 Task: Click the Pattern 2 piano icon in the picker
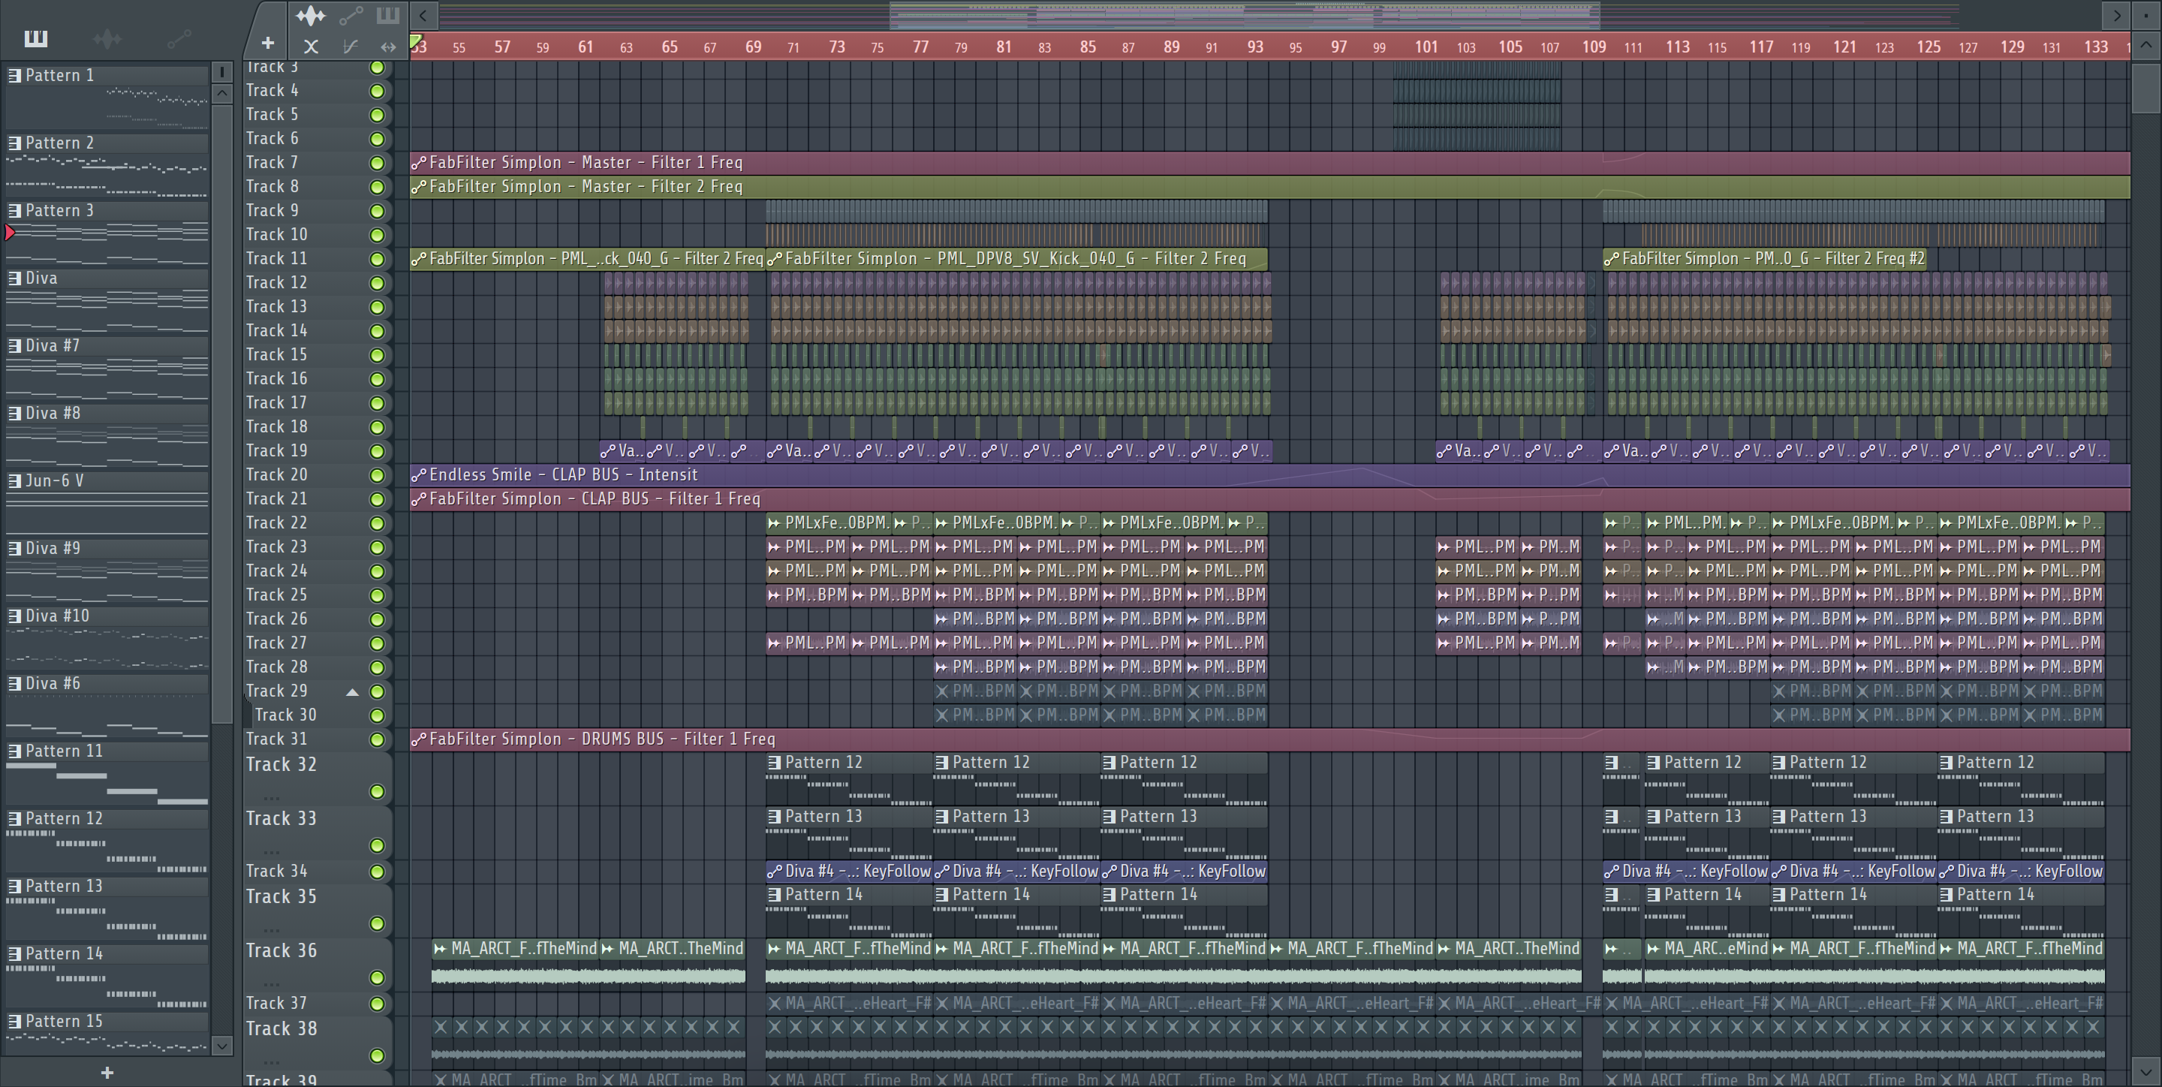[x=14, y=143]
